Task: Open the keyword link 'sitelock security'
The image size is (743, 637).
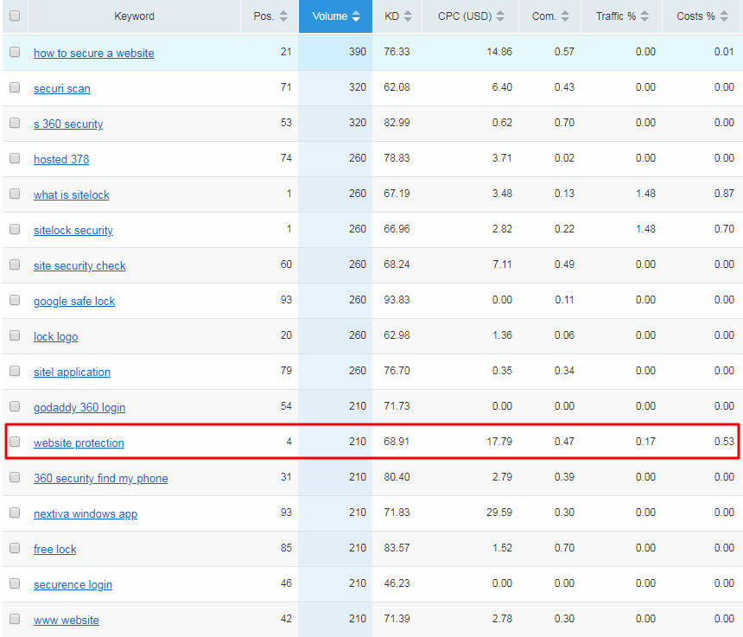Action: 73,230
